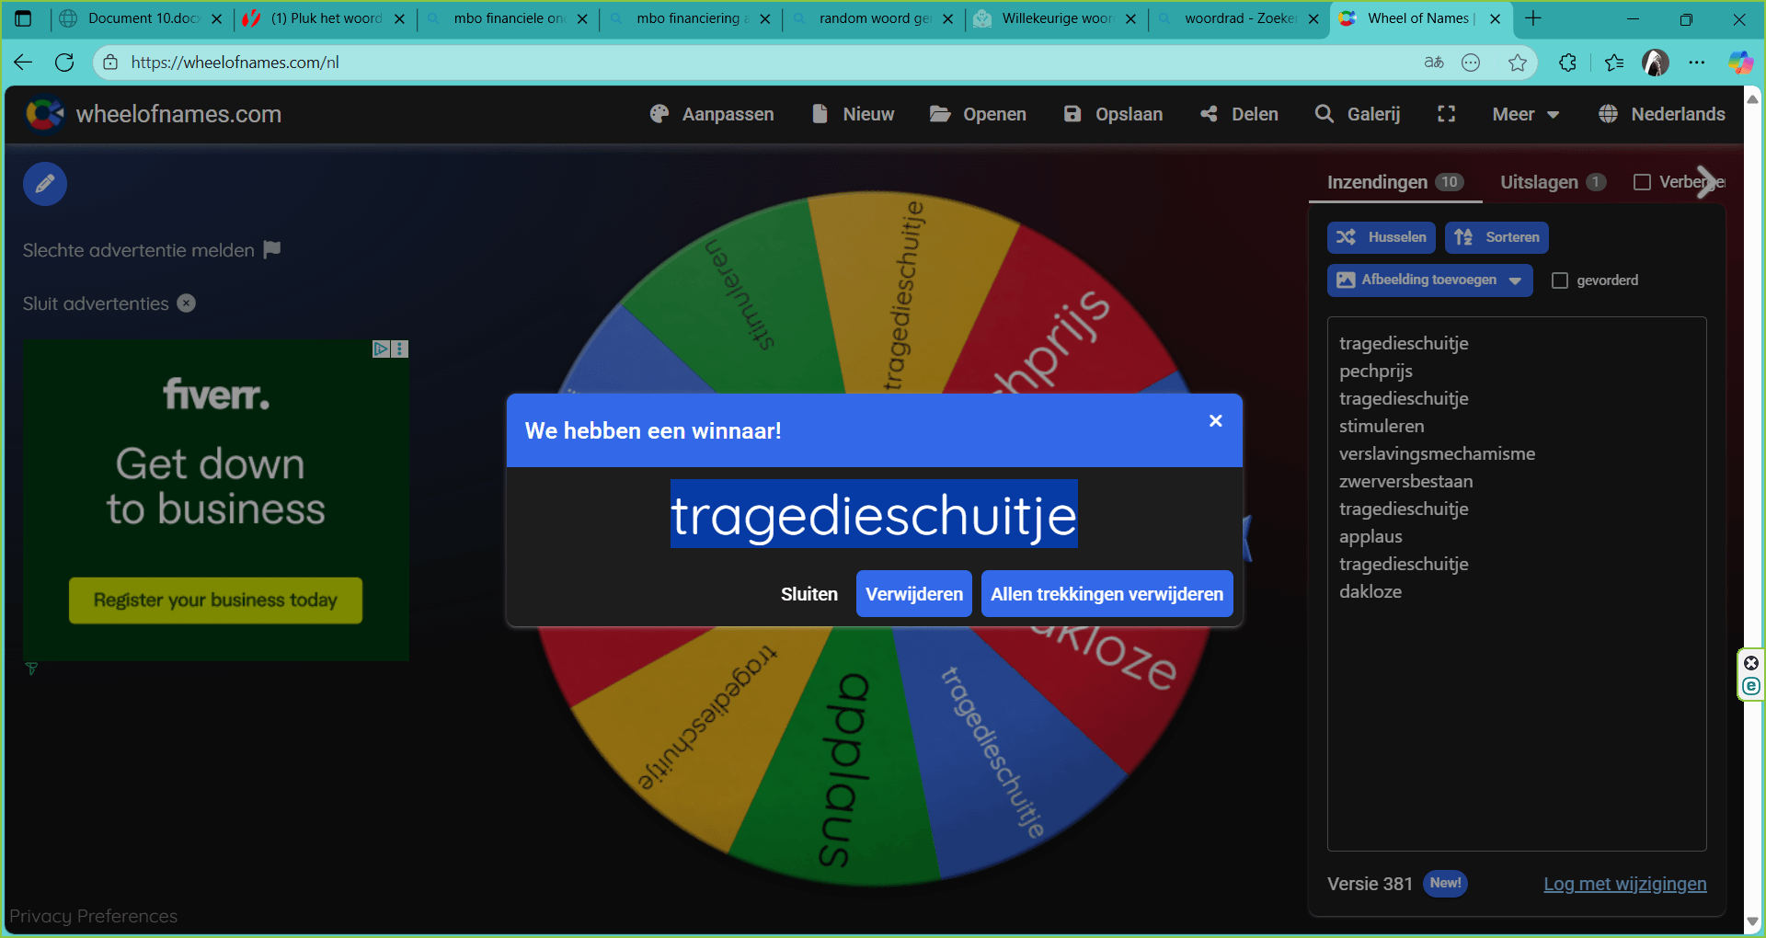Open the Aanpassen menu item
The width and height of the screenshot is (1766, 938).
tap(712, 114)
